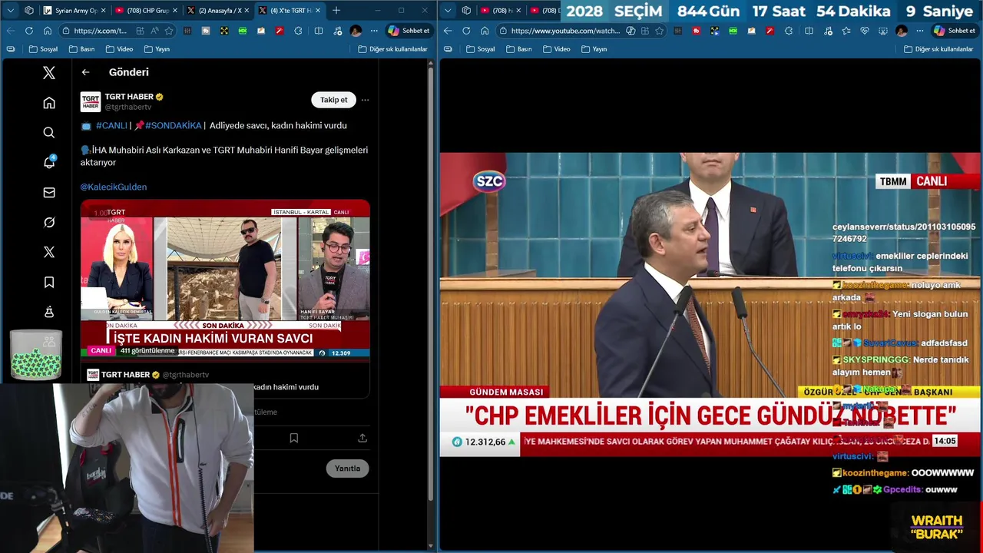
Task: Open X messages envelope icon
Action: click(x=49, y=193)
